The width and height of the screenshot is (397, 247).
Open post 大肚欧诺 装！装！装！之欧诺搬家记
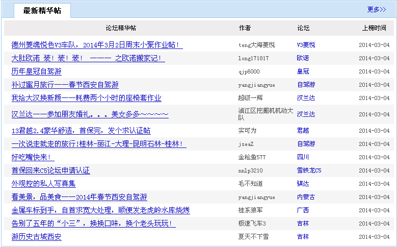click(88, 58)
